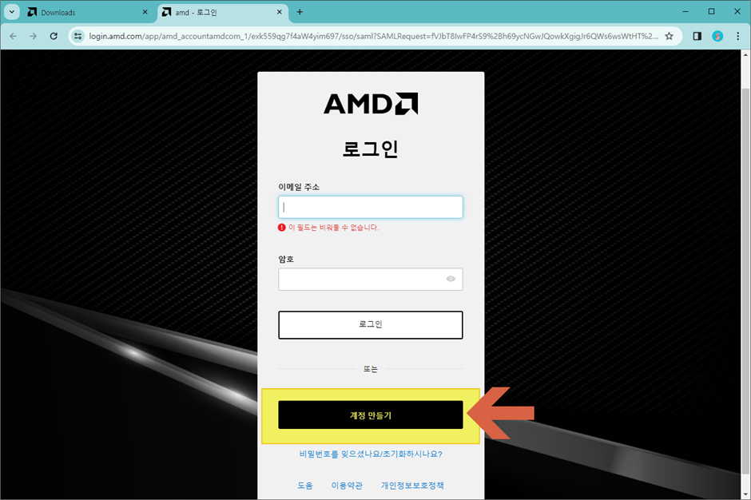Viewport: 751px width, 500px height.
Task: Open 비밀번호를 잊으셨나요/초기화하시나요? link
Action: point(371,454)
